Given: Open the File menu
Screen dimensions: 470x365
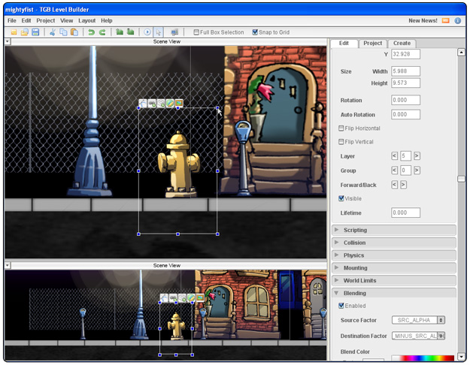Looking at the screenshot, I should (x=12, y=20).
